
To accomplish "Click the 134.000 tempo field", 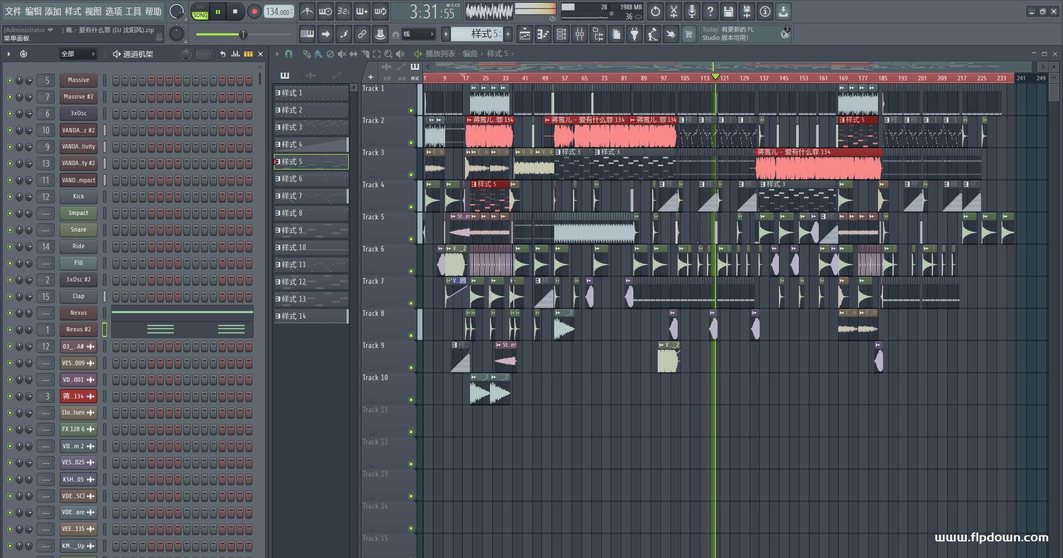I will (278, 12).
